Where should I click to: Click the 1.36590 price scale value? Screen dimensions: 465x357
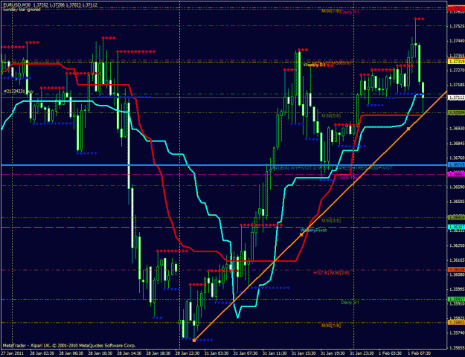pyautogui.click(x=457, y=187)
